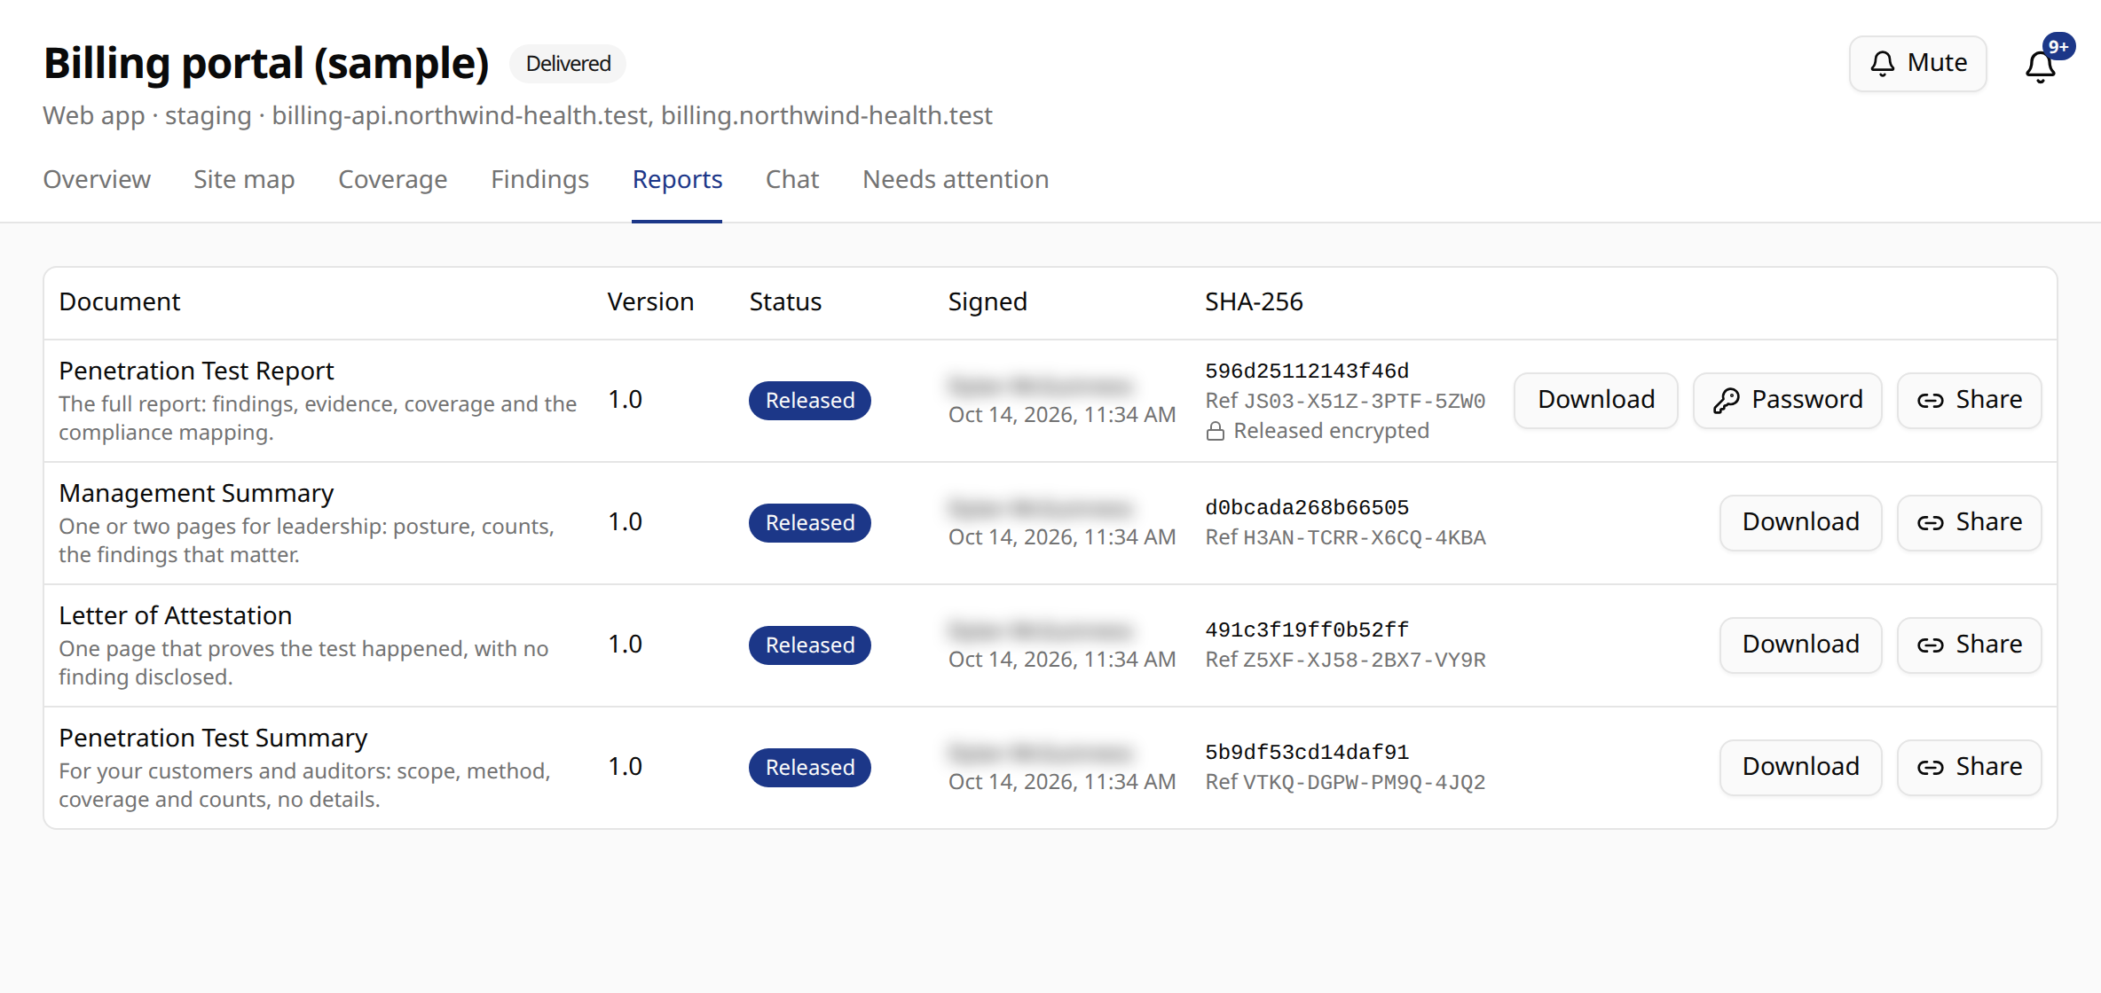Screen dimensions: 2101x993
Task: Click the Letter of Attestation title
Action: tap(175, 615)
